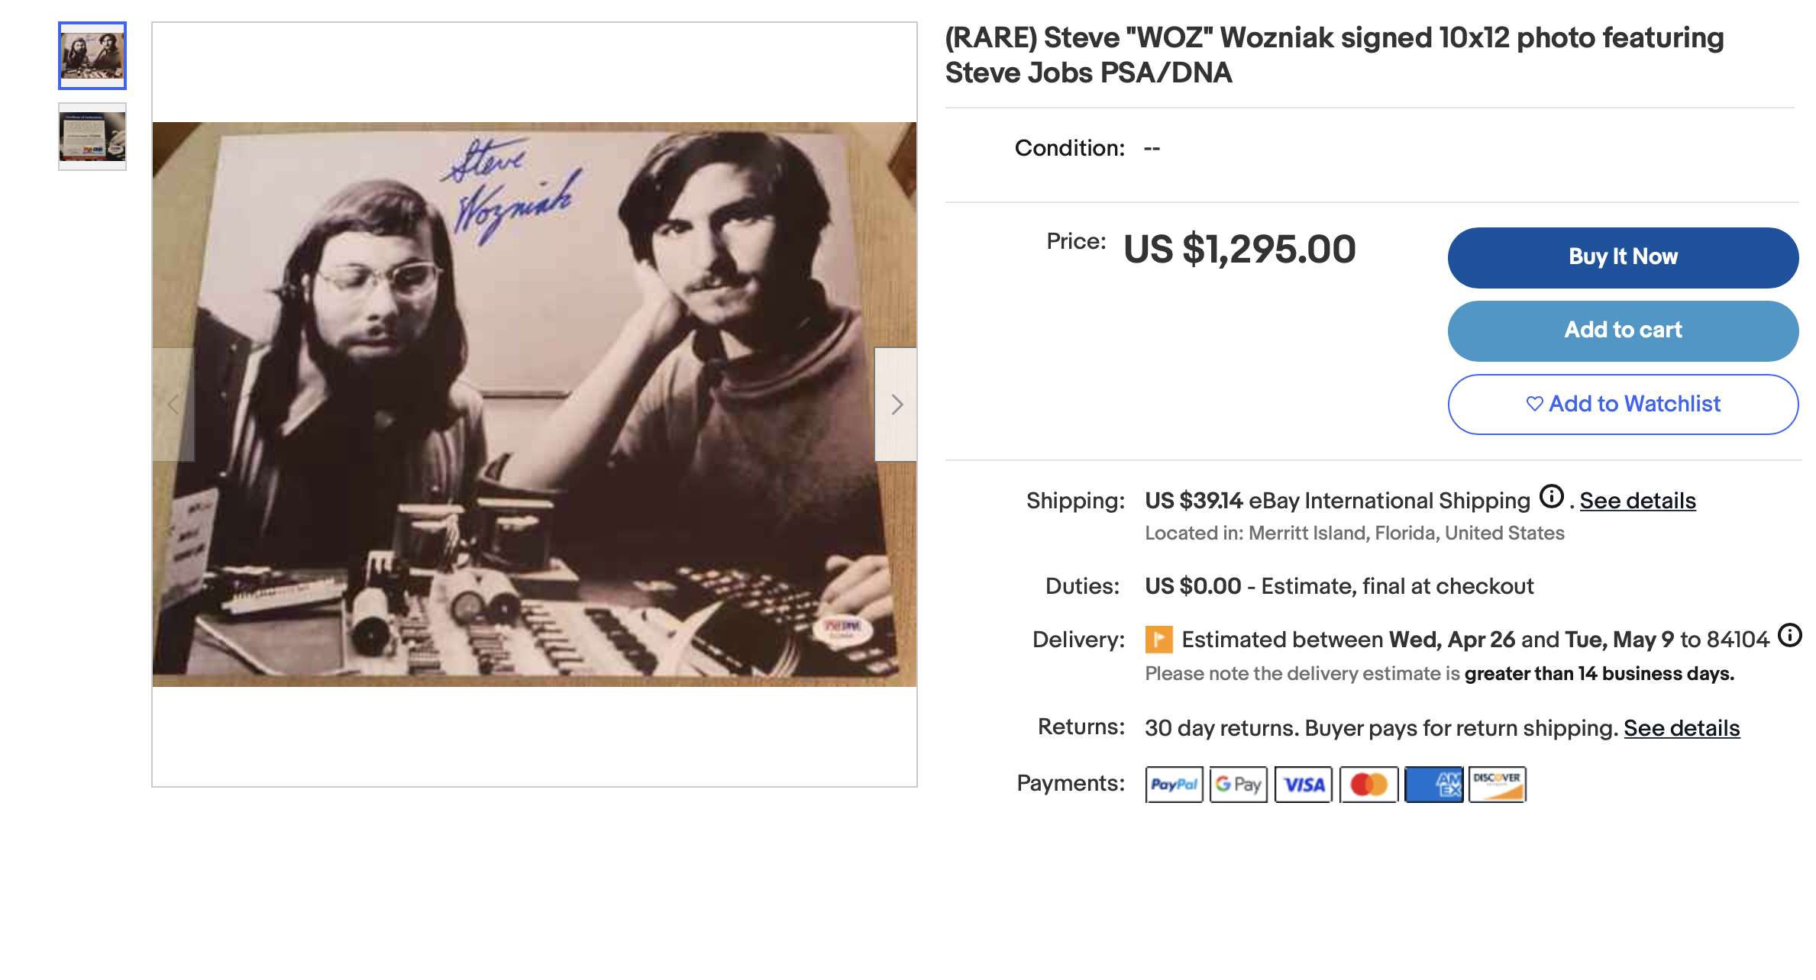This screenshot has width=1816, height=980.
Task: Click the Google Pay payment icon
Action: click(x=1238, y=785)
